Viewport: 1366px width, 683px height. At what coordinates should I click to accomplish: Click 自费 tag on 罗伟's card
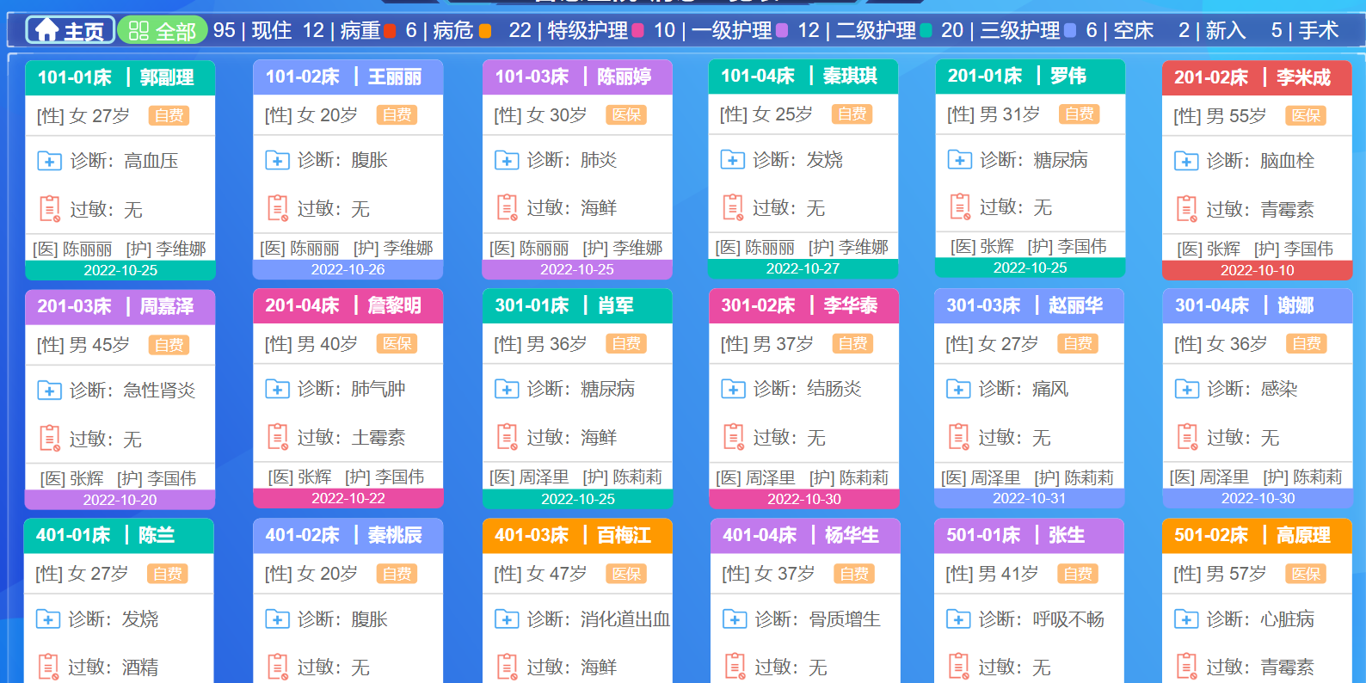(x=1079, y=114)
